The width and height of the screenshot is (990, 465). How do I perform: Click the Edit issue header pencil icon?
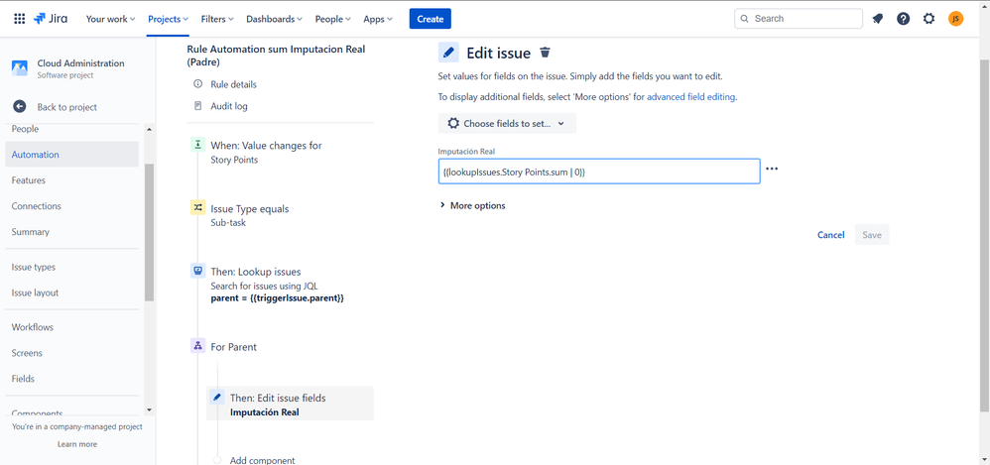(448, 53)
